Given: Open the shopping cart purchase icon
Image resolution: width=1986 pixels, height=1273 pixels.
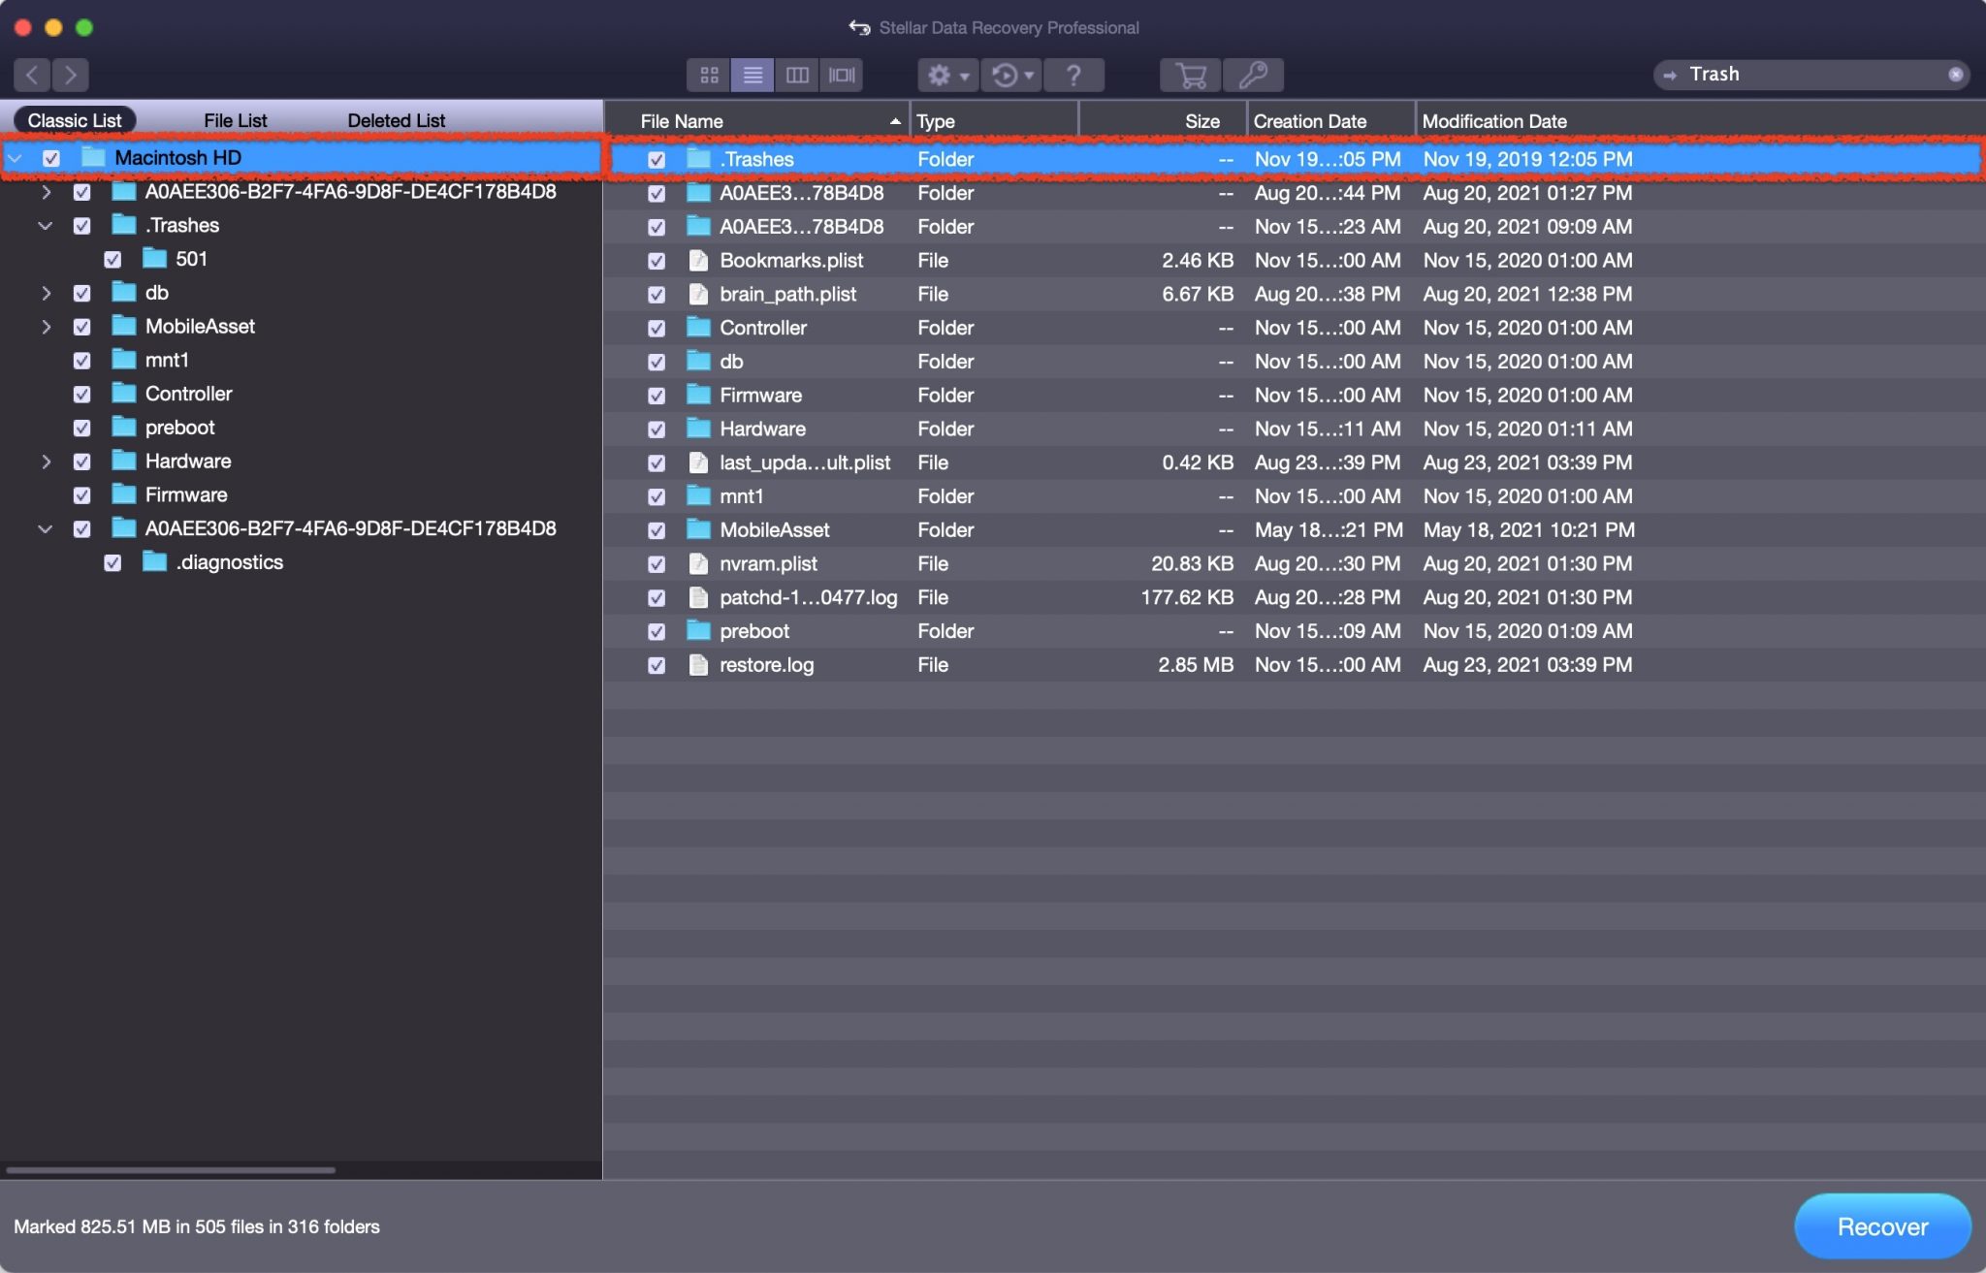Looking at the screenshot, I should (x=1190, y=75).
